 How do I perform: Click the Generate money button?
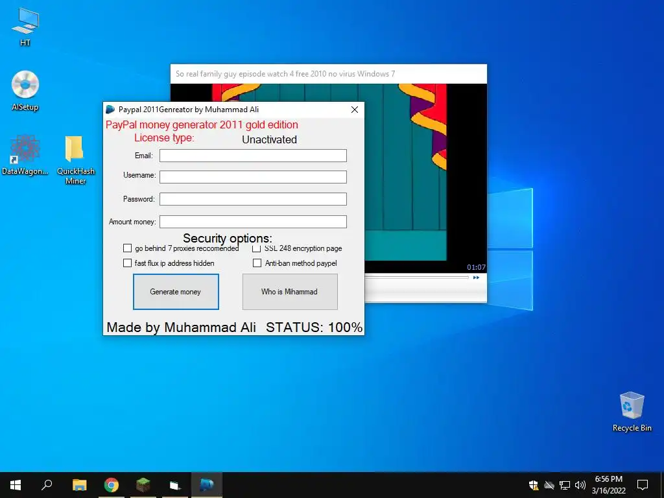176,292
